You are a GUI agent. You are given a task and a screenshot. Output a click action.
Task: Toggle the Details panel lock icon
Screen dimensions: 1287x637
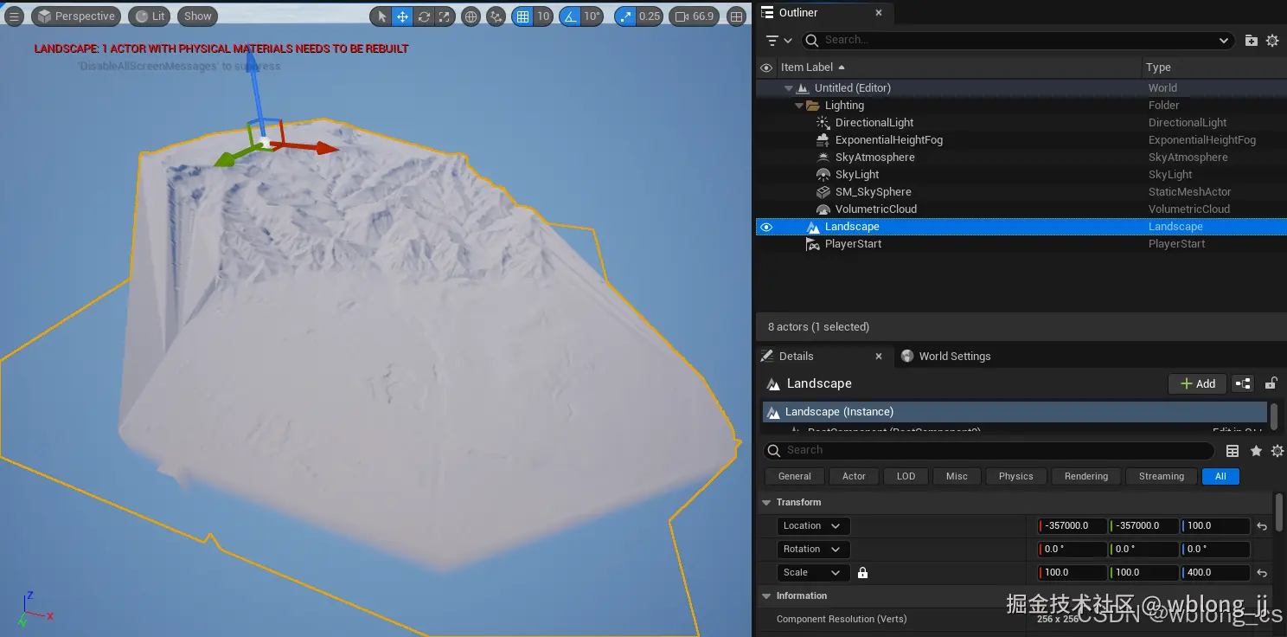[x=1271, y=383]
